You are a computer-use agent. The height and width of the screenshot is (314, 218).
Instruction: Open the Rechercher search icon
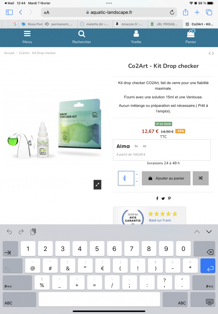tap(82, 37)
